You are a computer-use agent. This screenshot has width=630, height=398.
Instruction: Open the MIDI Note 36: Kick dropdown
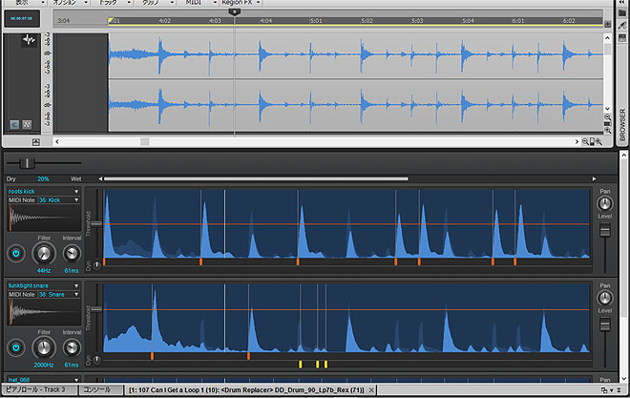[58, 199]
